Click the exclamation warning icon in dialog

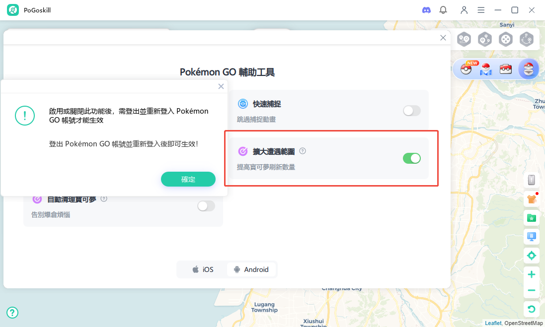coord(25,116)
